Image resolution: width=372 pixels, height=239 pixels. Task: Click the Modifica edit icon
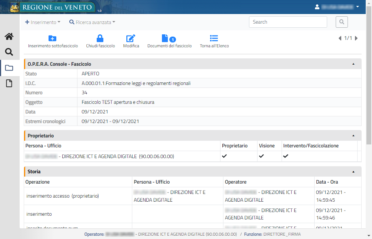click(131, 38)
